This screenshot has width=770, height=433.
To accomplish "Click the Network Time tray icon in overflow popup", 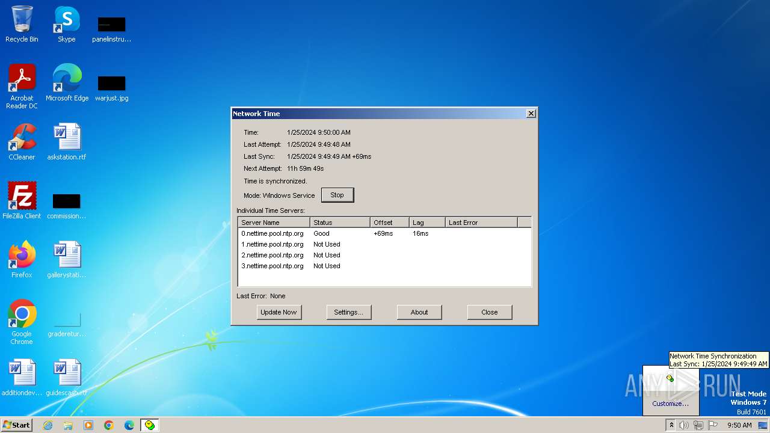I will coord(670,378).
